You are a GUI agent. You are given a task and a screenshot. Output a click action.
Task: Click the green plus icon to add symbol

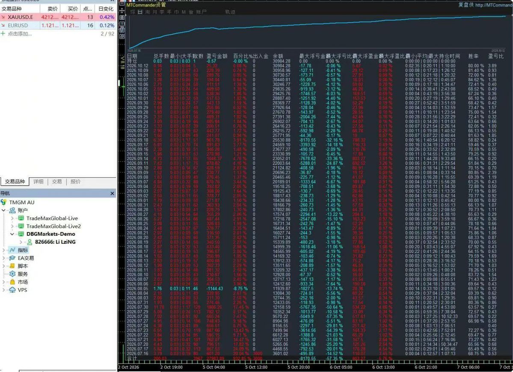[3, 33]
